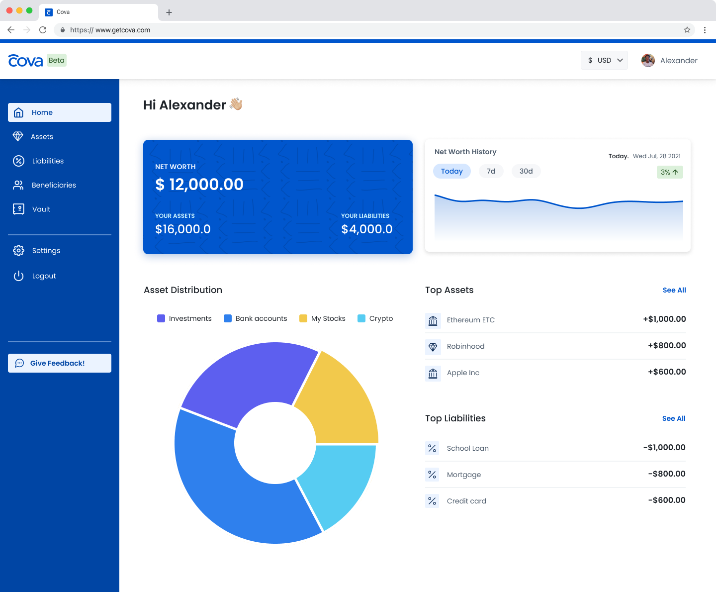
Task: Click the percent icon beside Mortgage
Action: pos(432,475)
